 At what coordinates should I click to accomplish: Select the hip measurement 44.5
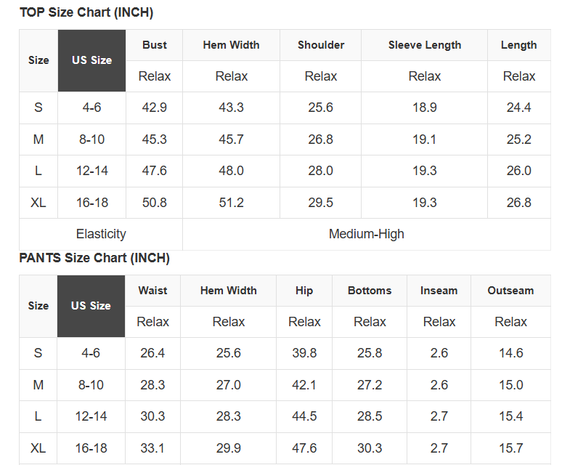304,416
